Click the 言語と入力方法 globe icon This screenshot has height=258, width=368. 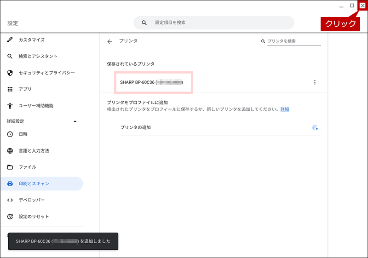click(x=10, y=150)
